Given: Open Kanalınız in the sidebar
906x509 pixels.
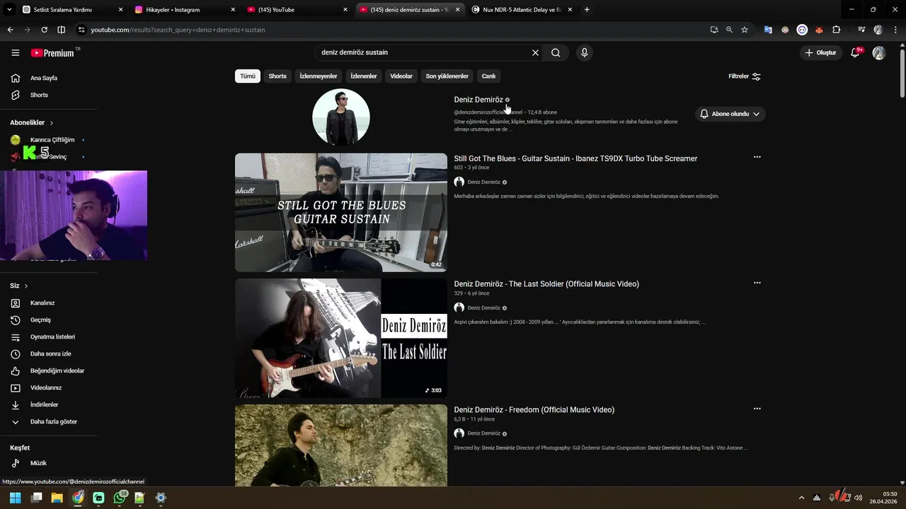Looking at the screenshot, I should 42,303.
